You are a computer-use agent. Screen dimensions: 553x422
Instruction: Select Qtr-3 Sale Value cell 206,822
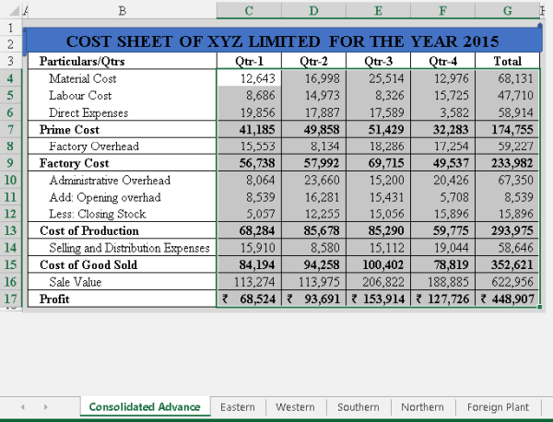pyautogui.click(x=378, y=282)
